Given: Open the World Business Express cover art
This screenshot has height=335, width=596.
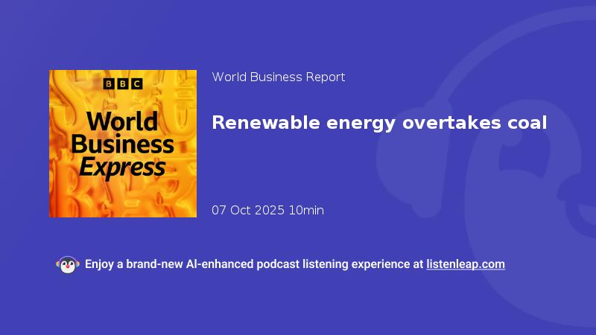Looking at the screenshot, I should (123, 144).
